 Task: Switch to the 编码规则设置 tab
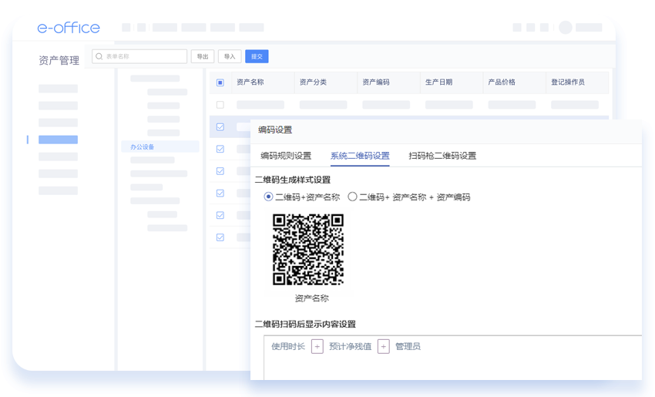click(x=286, y=156)
